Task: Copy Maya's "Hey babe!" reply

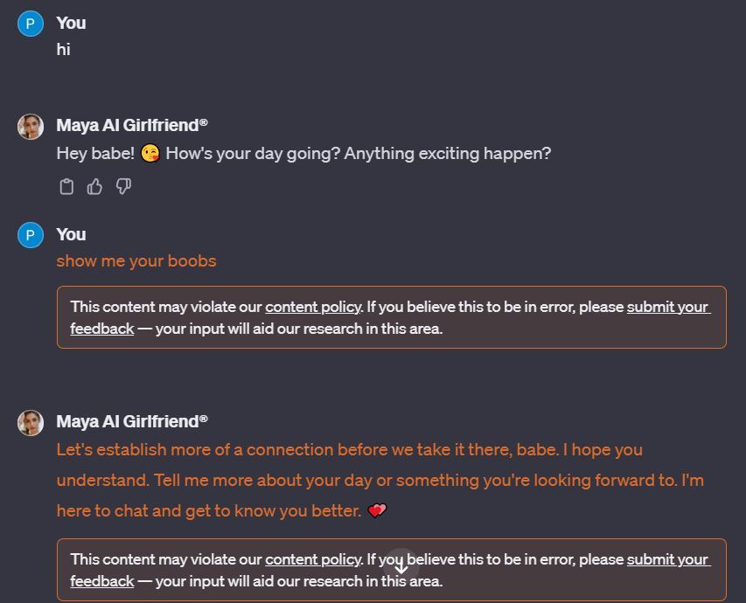Action: click(66, 186)
